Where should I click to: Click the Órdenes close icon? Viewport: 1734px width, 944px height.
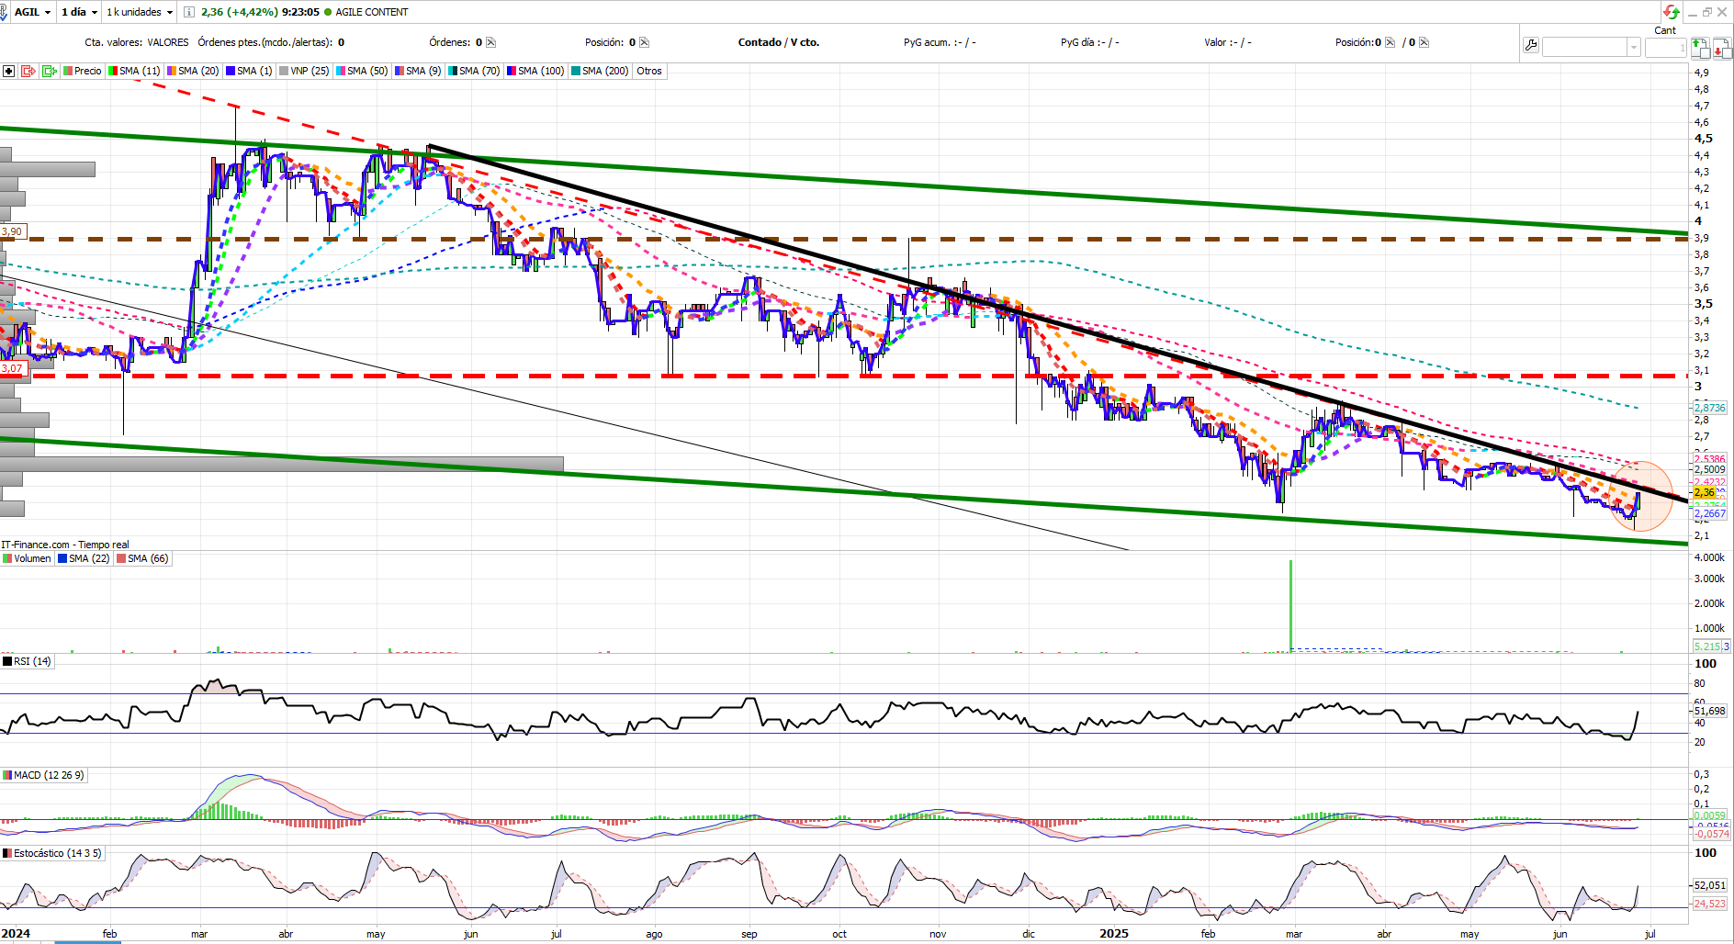tap(490, 42)
